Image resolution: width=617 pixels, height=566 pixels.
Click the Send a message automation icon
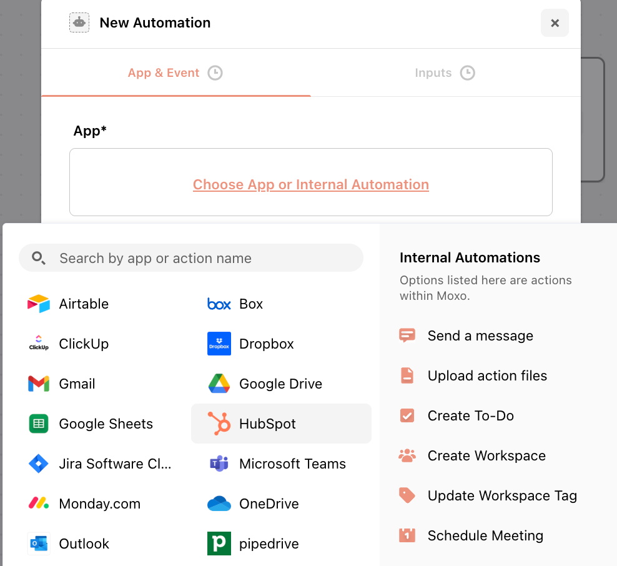[407, 335]
